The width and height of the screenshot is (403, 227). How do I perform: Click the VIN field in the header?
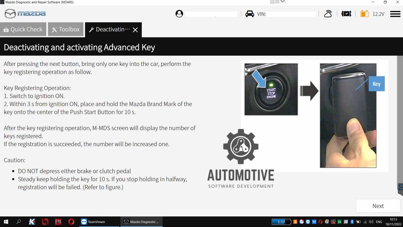291,14
